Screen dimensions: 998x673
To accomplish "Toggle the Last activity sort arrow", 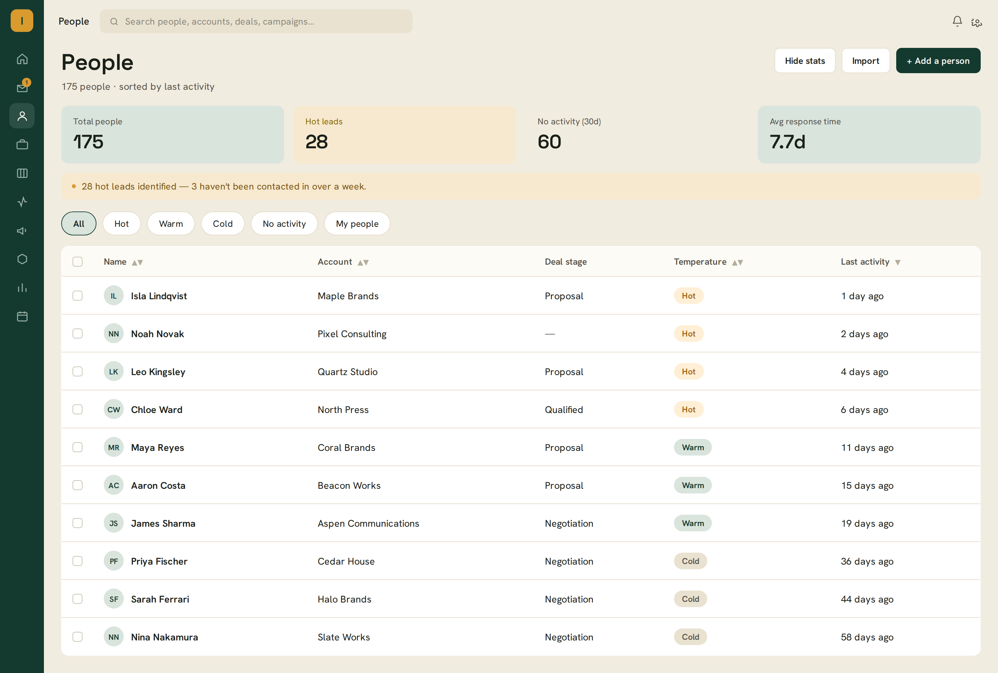I will click(x=898, y=262).
